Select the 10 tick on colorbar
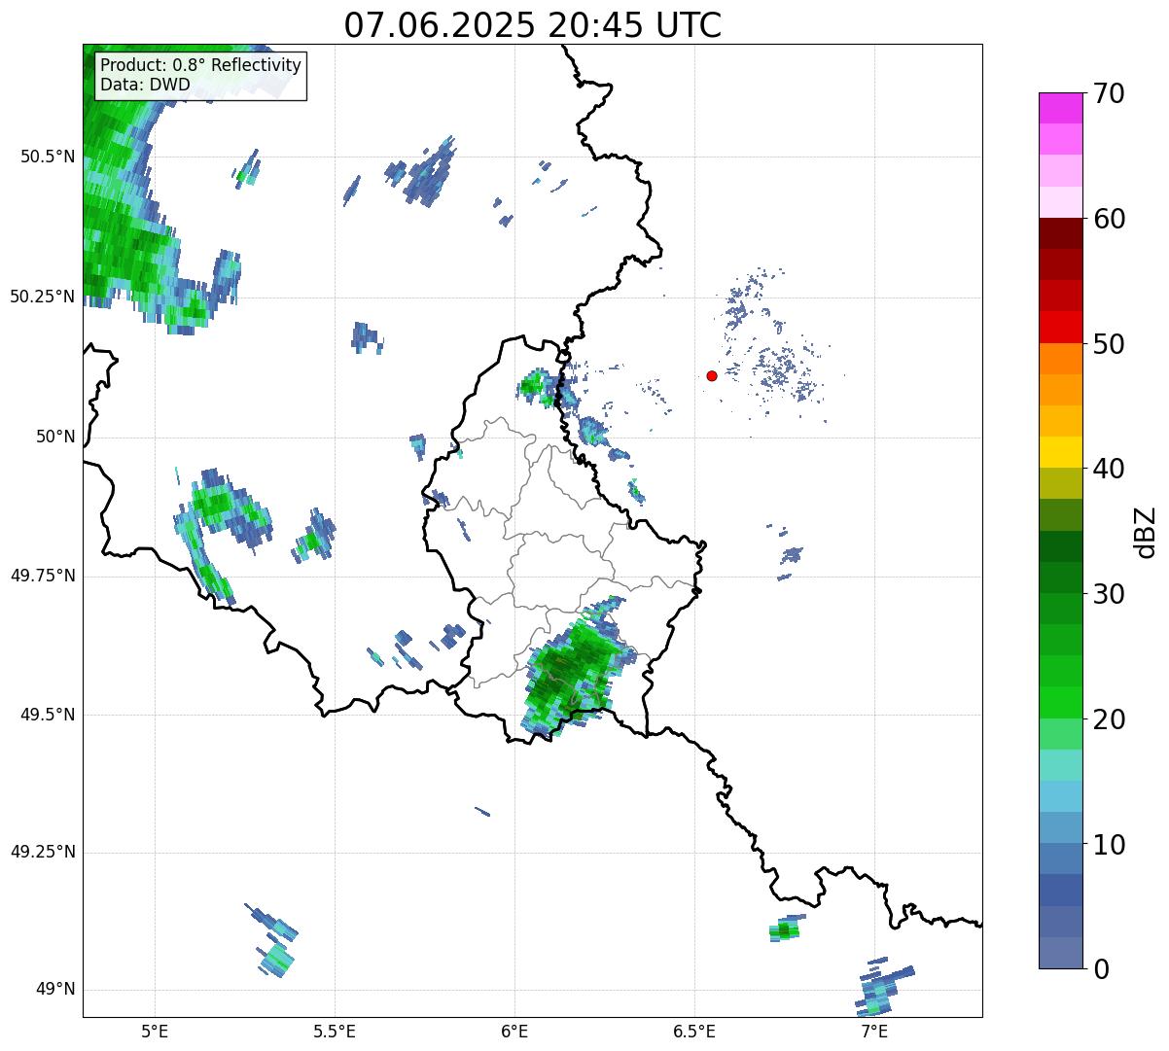This screenshot has height=1051, width=1169. (1109, 845)
